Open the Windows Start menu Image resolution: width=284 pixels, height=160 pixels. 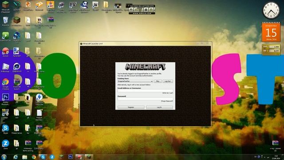tap(4, 157)
